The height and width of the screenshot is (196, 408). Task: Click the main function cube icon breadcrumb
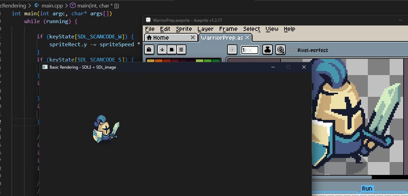pyautogui.click(x=72, y=6)
